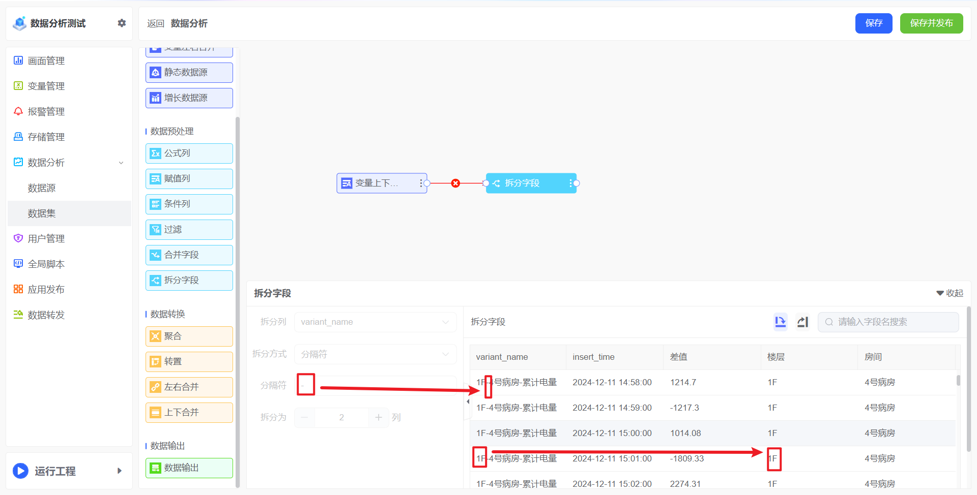Click 返回 to go back from 数据分析
Screen dimensions: 977x495
(x=156, y=23)
